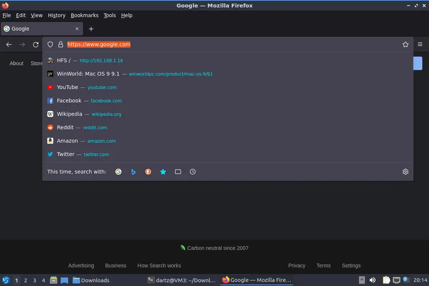View site security via the padlock icon
Viewport: 429px width, 286px height.
[x=61, y=44]
